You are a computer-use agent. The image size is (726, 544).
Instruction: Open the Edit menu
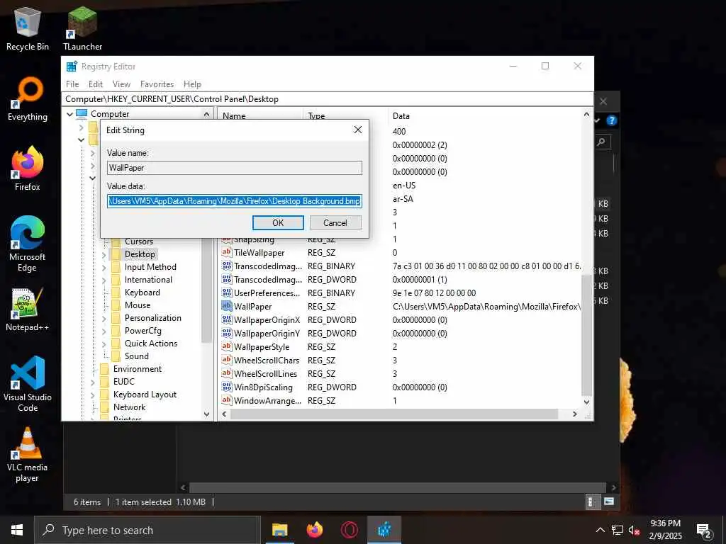96,84
